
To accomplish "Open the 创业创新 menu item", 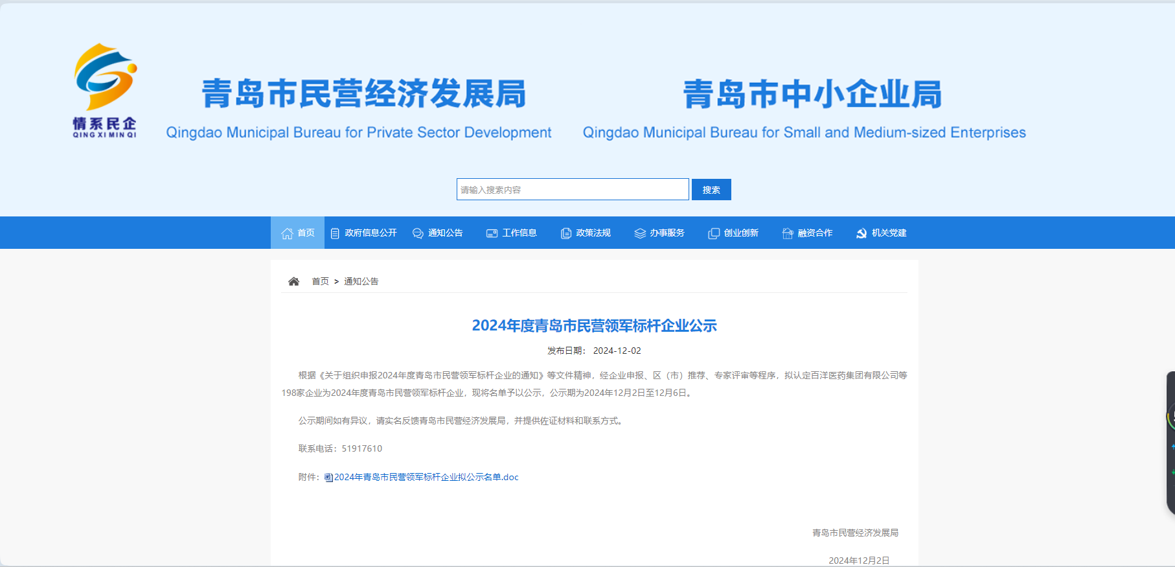I will pyautogui.click(x=740, y=233).
